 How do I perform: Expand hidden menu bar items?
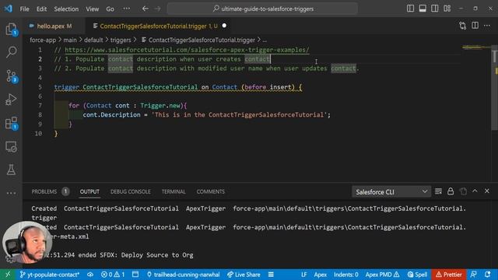point(126,9)
